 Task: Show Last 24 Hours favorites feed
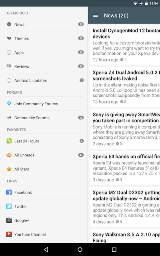[44, 141]
